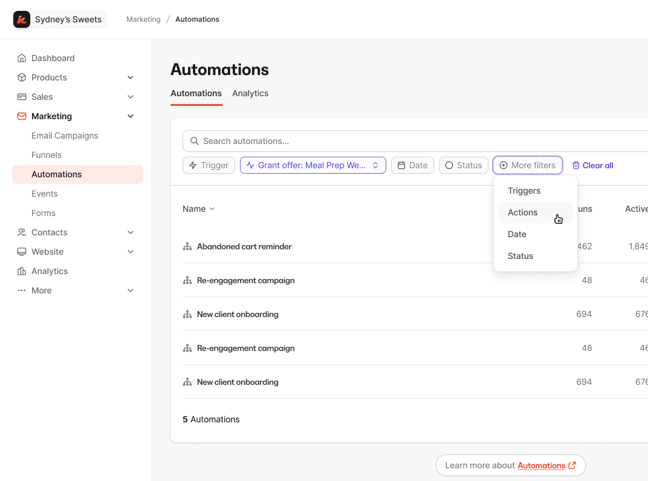The width and height of the screenshot is (648, 481).
Task: Switch to the Analytics tab
Action: (250, 93)
